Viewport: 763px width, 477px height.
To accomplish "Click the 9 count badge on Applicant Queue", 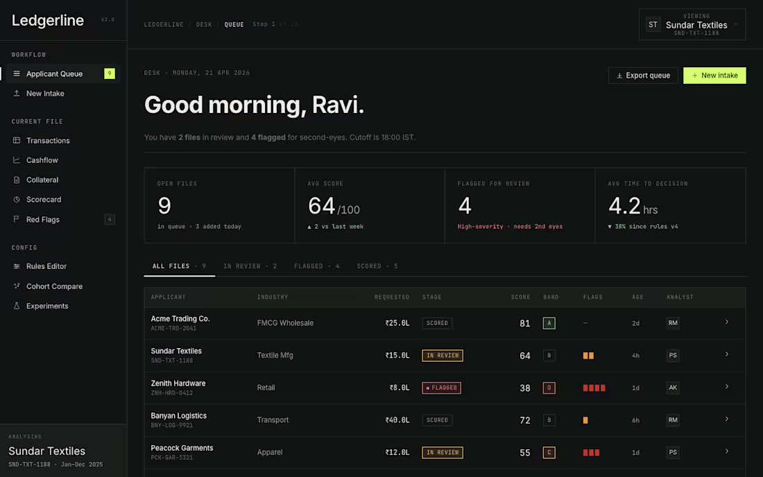I will [x=110, y=73].
